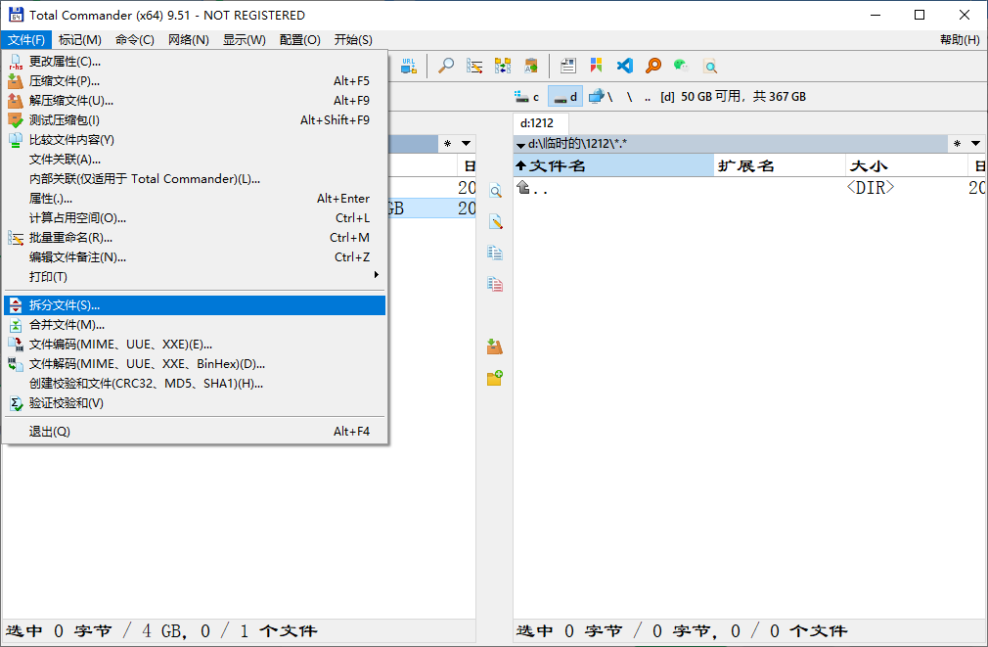Viewport: 988px width, 647px height.
Task: Click the multi-rename tool toolbar icon
Action: click(474, 66)
